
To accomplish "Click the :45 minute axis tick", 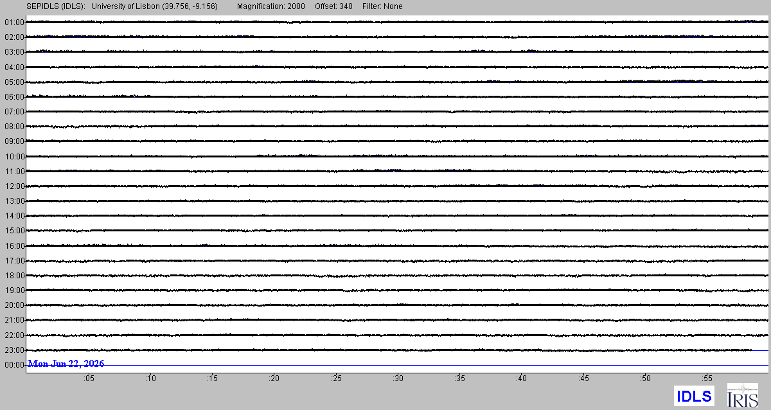I will tap(583, 379).
